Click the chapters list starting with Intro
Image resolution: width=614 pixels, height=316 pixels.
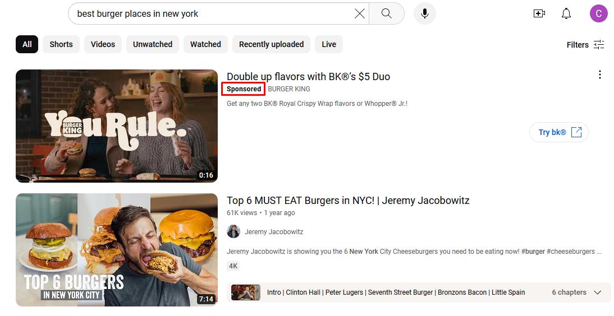point(396,292)
